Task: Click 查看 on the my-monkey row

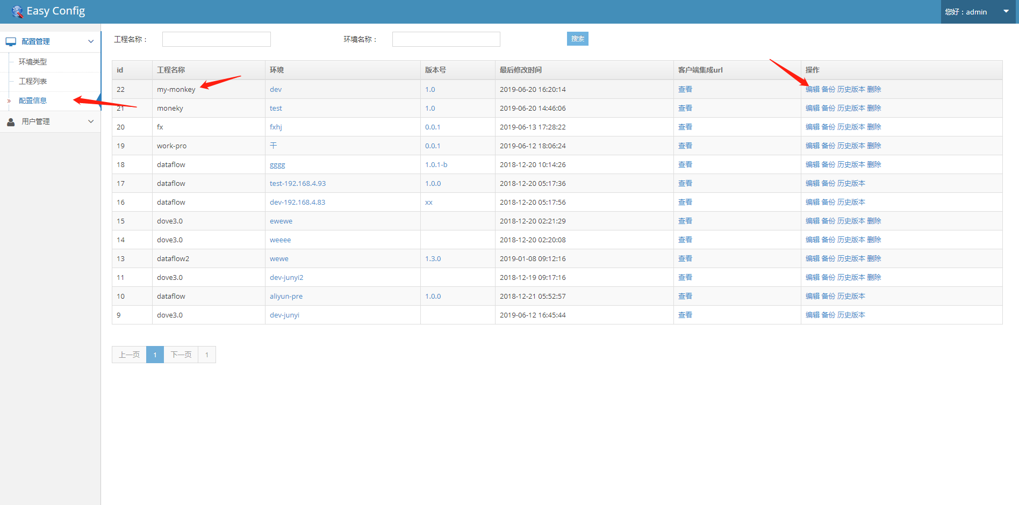Action: click(685, 89)
